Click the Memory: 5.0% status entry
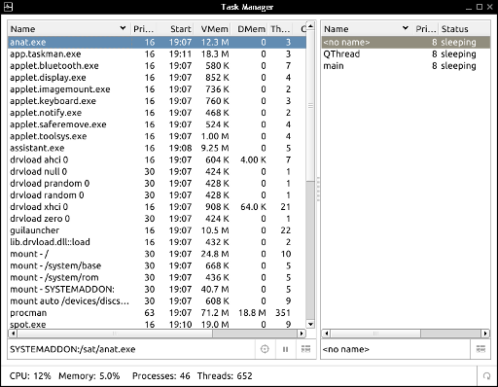Image resolution: width=498 pixels, height=387 pixels. (89, 376)
